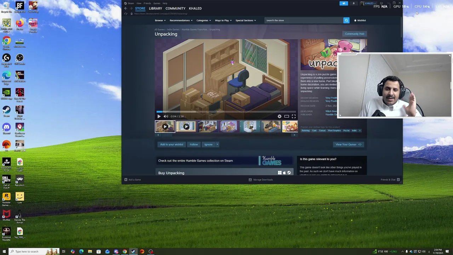Click the store search magnifier button
Image resolution: width=453 pixels, height=255 pixels.
pos(346,20)
